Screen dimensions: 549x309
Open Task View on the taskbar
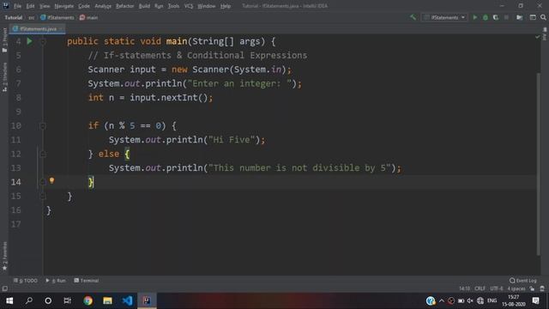pyautogui.click(x=67, y=300)
